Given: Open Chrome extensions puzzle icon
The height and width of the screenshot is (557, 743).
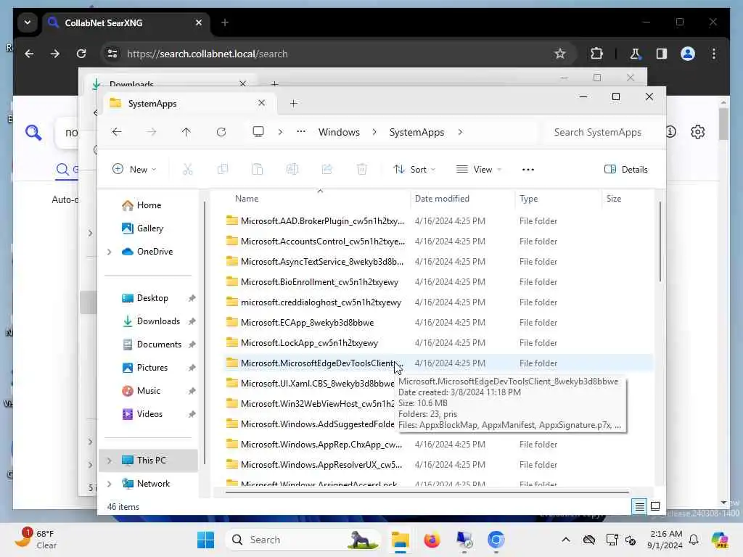Looking at the screenshot, I should [x=596, y=54].
